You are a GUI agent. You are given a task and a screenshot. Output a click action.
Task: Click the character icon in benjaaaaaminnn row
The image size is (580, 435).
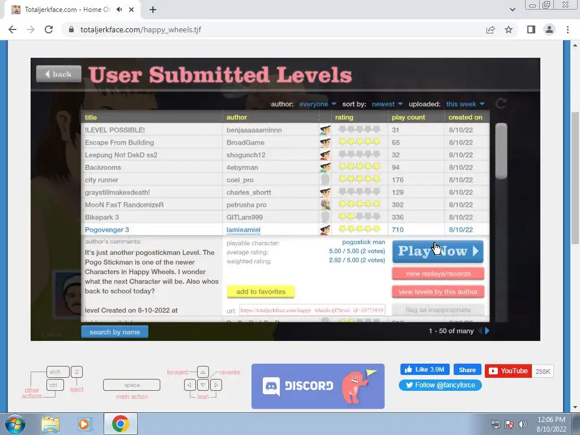[325, 130]
